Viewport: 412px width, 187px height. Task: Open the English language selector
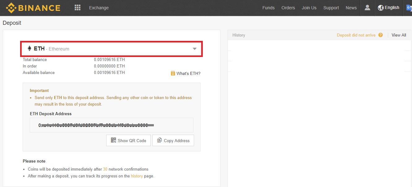pos(388,8)
